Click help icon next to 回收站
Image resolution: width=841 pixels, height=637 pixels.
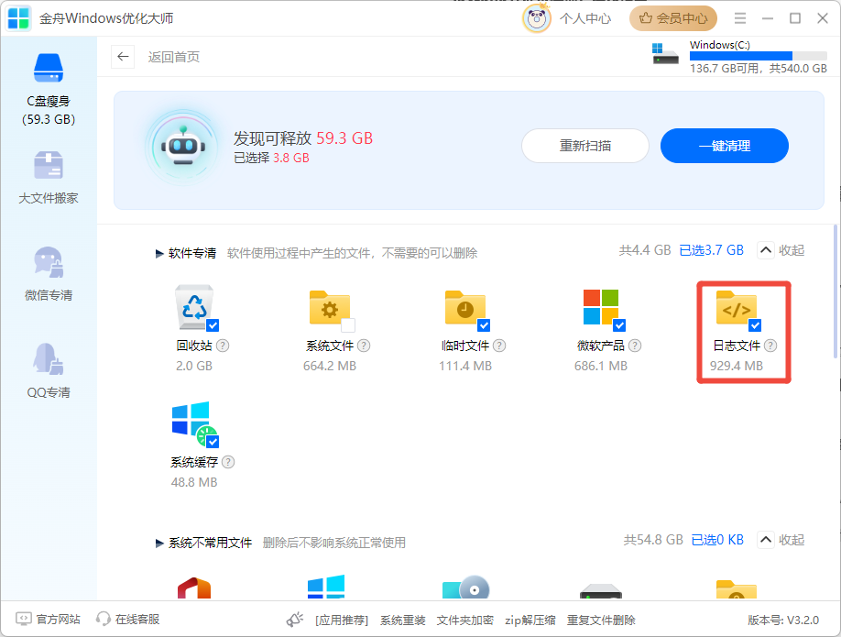(x=222, y=346)
